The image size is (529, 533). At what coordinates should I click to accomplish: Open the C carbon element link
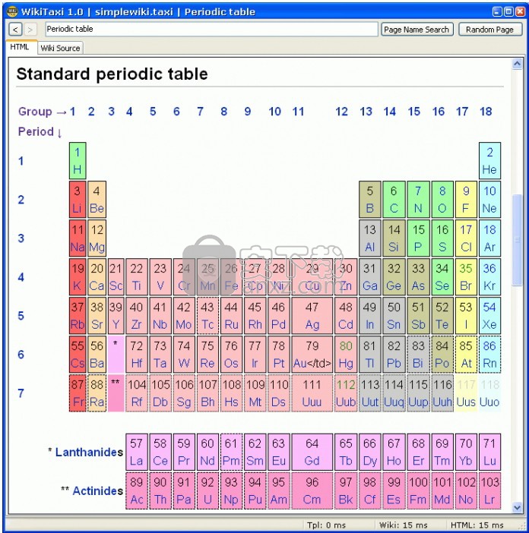[394, 208]
